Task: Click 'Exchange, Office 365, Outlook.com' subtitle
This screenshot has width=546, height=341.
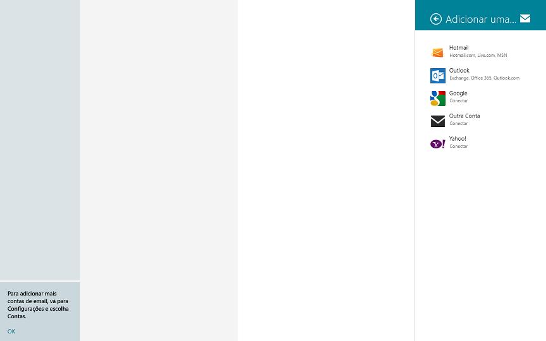Action: [x=484, y=78]
